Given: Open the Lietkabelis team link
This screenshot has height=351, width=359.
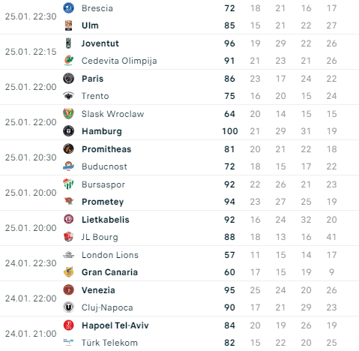Looking at the screenshot, I should (106, 220).
